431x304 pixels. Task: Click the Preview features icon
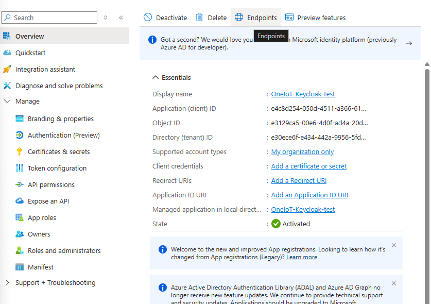tap(289, 18)
